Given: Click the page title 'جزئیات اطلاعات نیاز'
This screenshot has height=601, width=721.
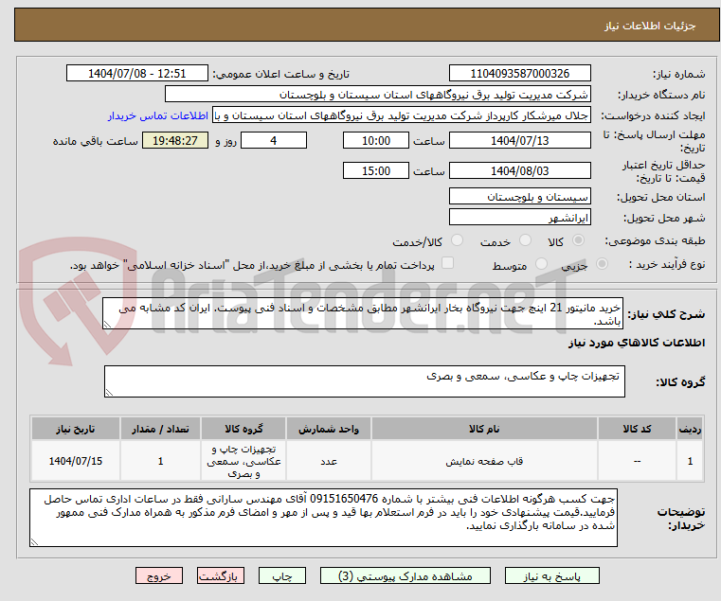Looking at the screenshot, I should [650, 26].
